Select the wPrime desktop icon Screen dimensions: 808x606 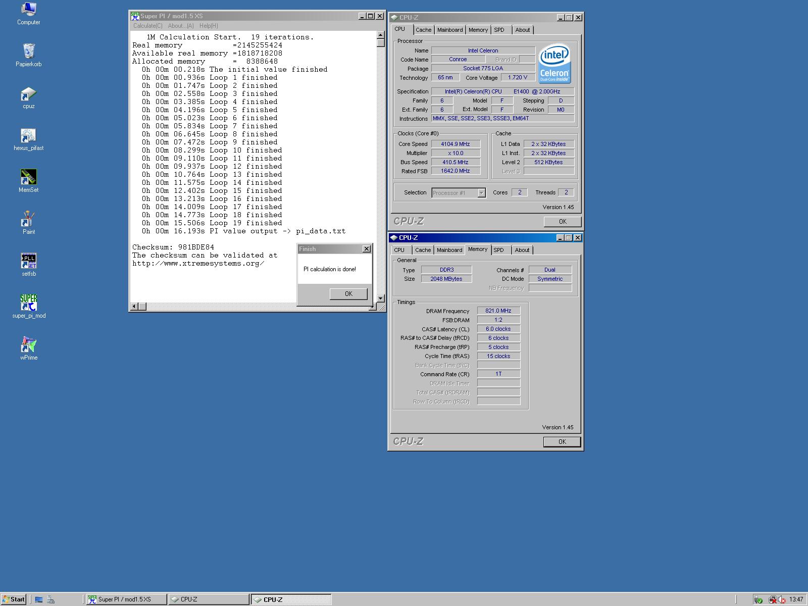[x=28, y=349]
